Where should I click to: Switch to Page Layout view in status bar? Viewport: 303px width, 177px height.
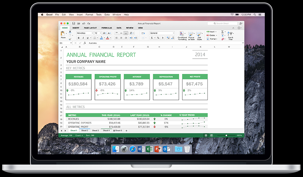point(212,135)
